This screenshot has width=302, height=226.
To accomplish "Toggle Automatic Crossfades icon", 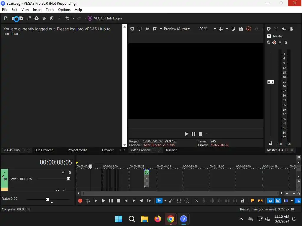I will tap(278, 201).
